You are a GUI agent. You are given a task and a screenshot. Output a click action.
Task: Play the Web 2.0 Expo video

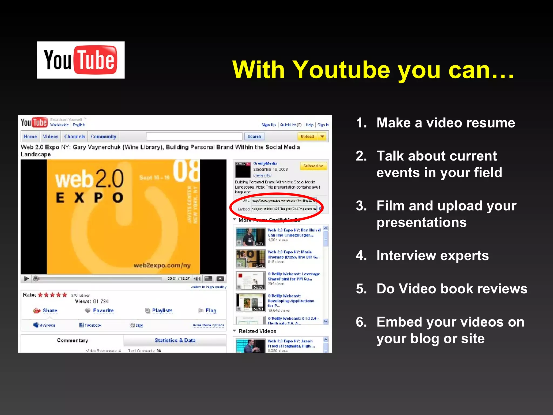[26, 279]
